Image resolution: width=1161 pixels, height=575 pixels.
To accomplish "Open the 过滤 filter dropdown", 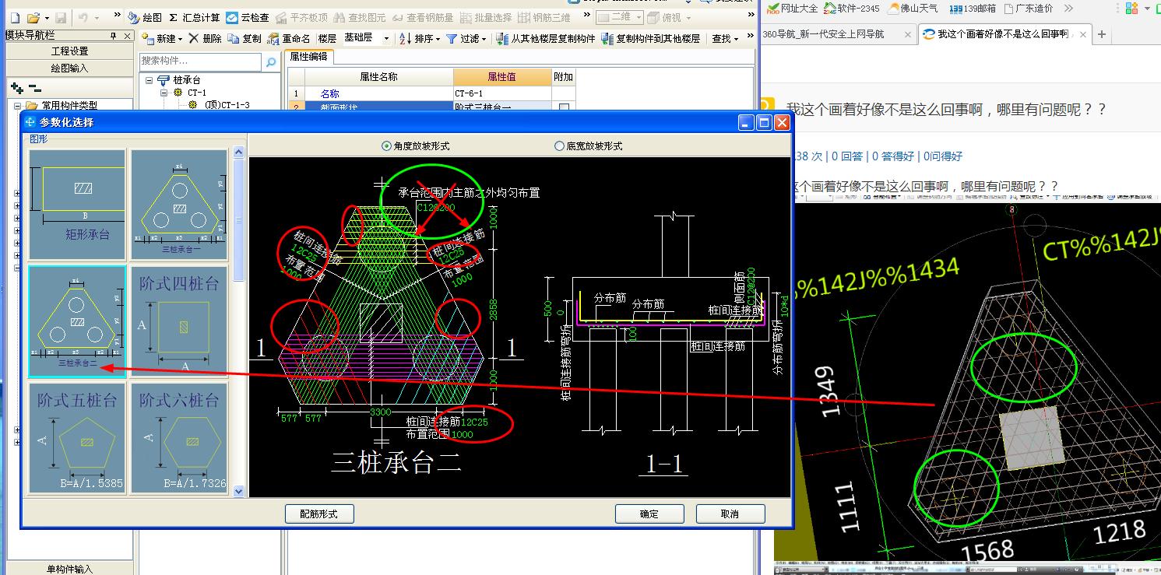I will point(466,38).
